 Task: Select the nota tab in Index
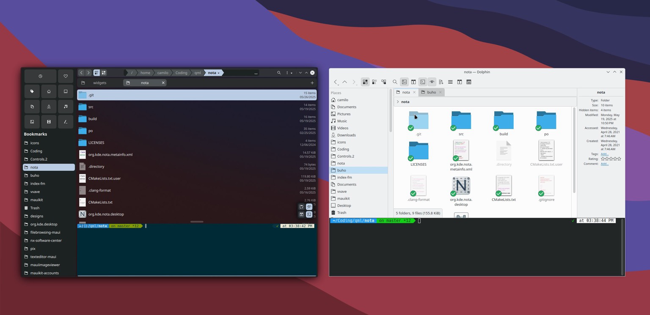click(145, 83)
